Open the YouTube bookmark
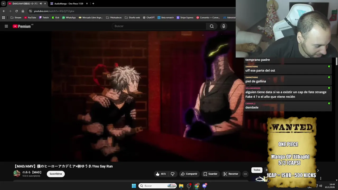This screenshot has width=338, height=190. pos(30,18)
